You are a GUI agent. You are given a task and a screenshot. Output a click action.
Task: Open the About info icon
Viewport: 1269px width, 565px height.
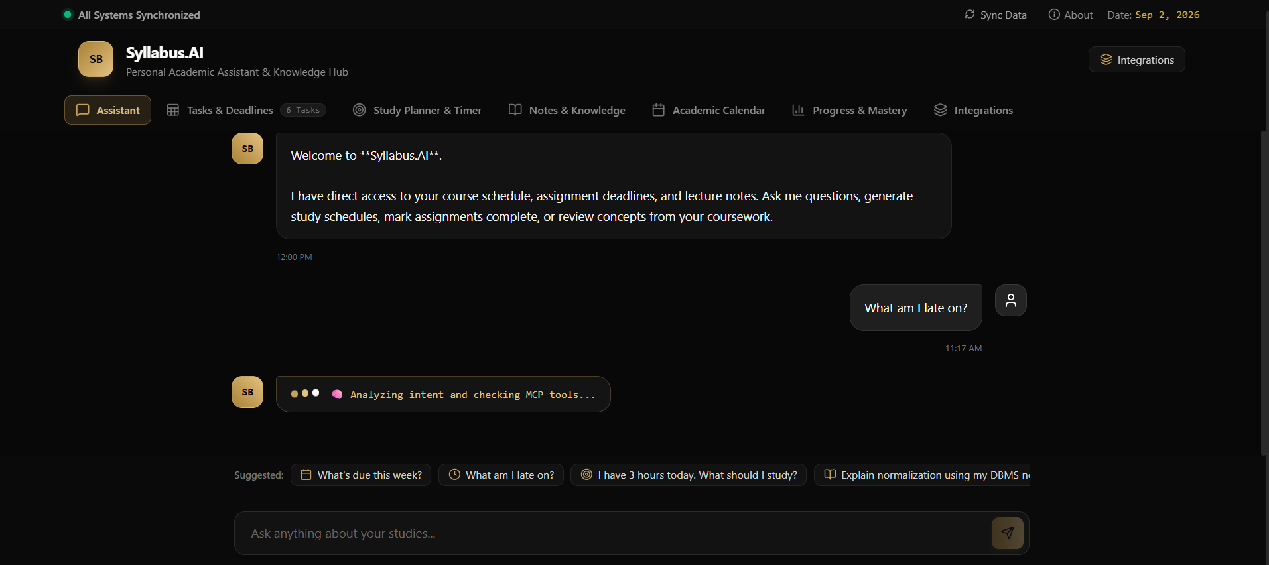[x=1054, y=14]
